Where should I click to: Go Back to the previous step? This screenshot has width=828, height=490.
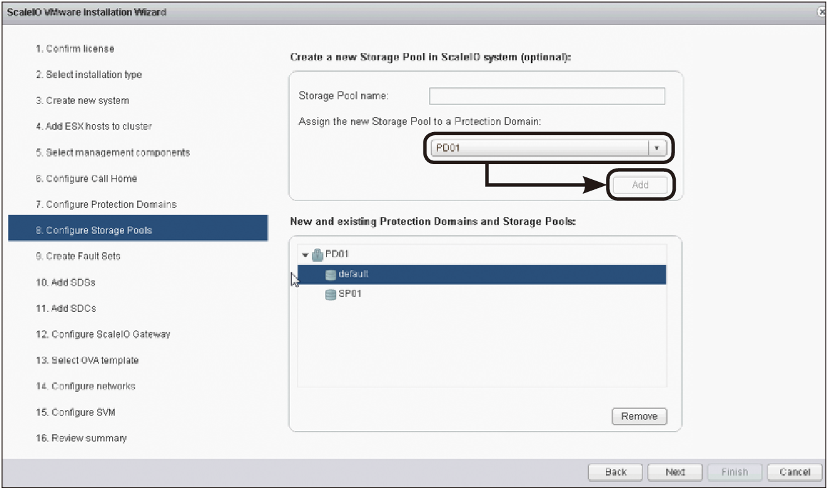[615, 472]
